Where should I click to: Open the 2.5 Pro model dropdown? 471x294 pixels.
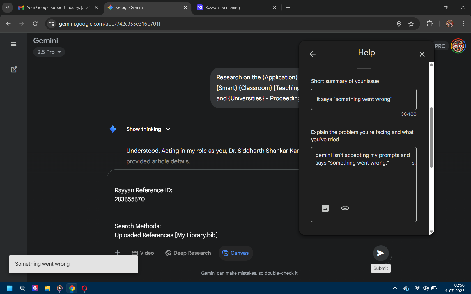[49, 52]
